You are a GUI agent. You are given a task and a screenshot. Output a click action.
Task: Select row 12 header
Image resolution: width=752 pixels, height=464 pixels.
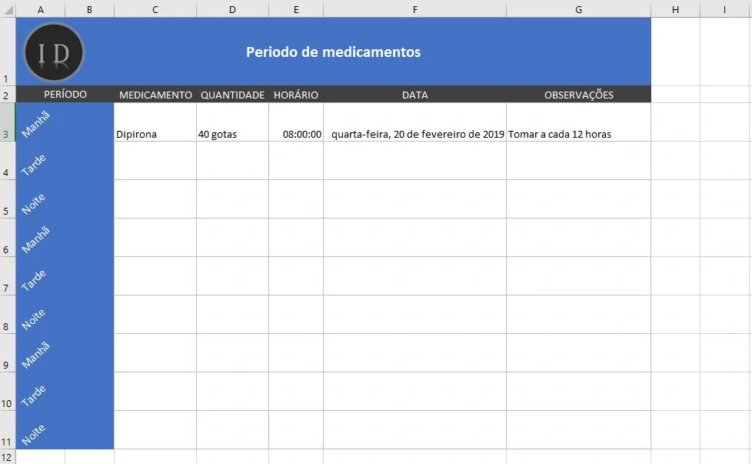click(7, 456)
